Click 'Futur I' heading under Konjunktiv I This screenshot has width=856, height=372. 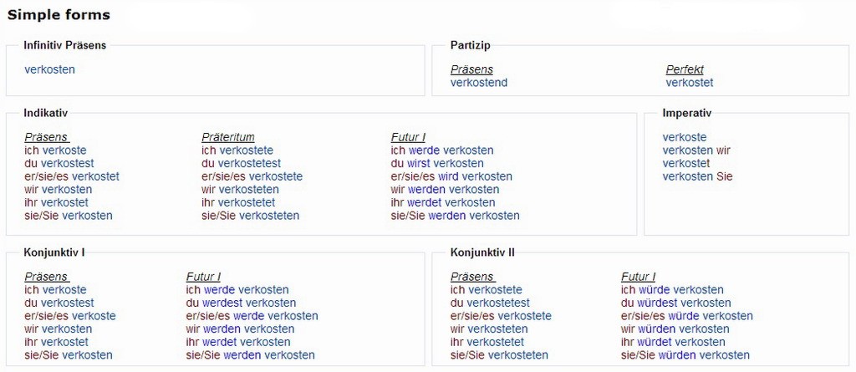coord(203,277)
